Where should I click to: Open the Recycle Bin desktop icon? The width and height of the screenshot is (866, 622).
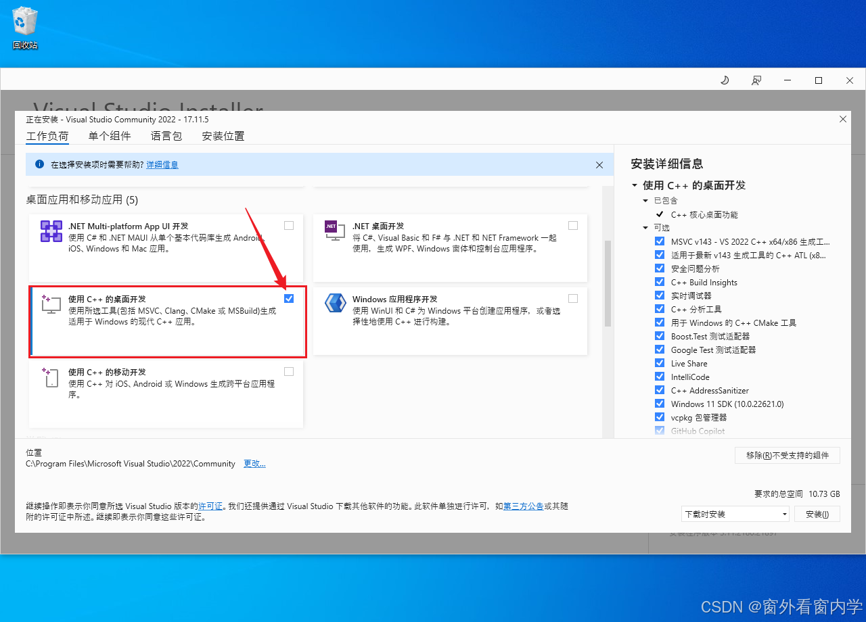25,28
